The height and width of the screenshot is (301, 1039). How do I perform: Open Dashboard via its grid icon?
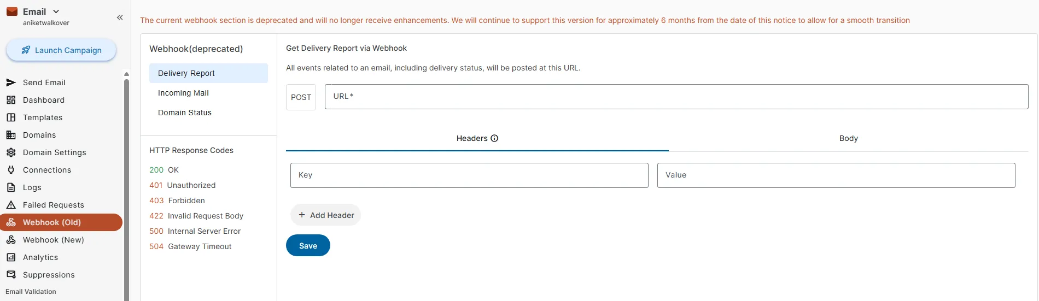click(11, 100)
